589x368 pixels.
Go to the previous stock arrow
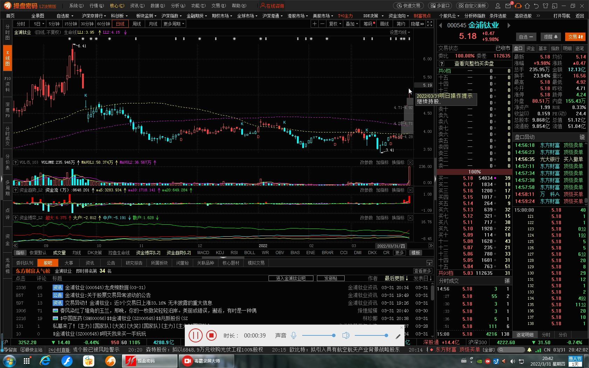[x=440, y=25]
